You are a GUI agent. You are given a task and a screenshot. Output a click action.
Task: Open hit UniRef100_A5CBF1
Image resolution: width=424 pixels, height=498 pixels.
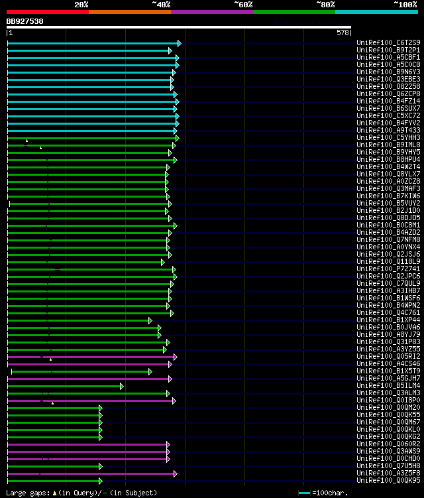click(x=388, y=57)
